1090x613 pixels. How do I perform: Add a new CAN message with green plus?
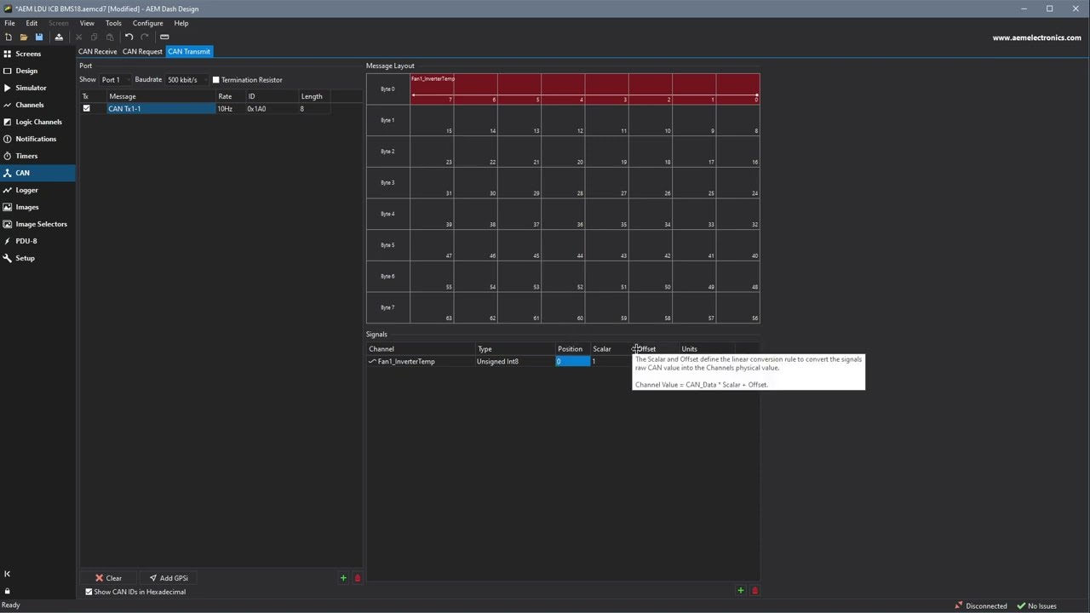pos(343,578)
